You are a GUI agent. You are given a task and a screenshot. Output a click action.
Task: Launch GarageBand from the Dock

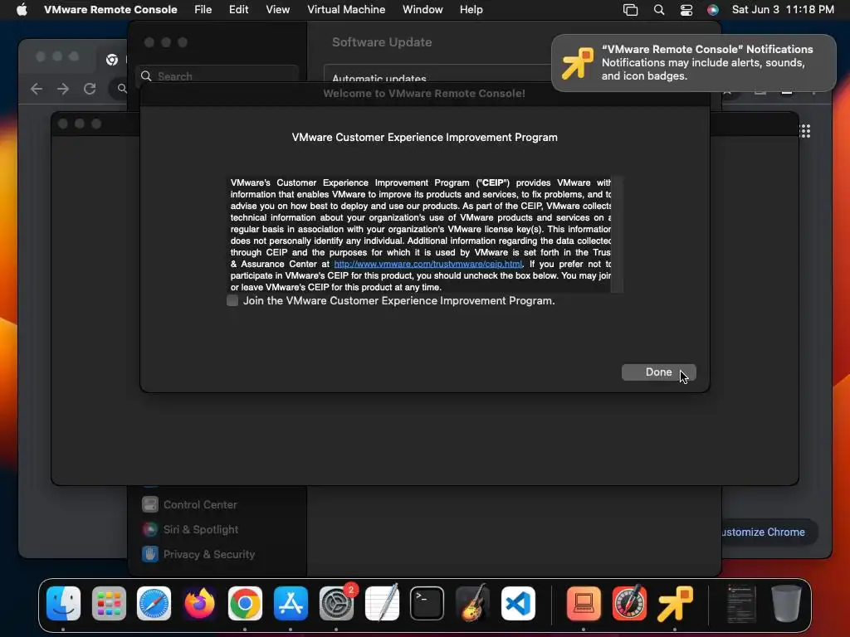click(472, 603)
